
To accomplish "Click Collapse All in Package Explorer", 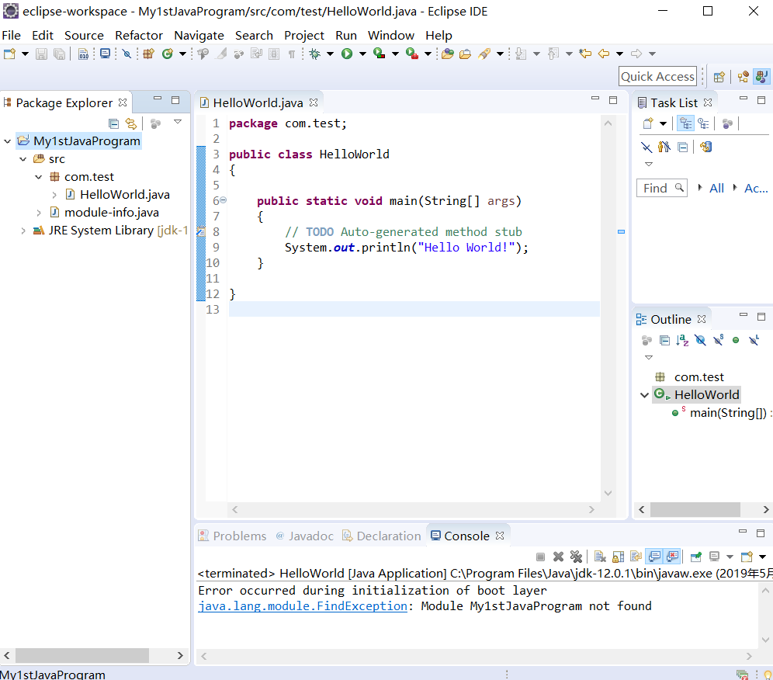I will (x=113, y=123).
